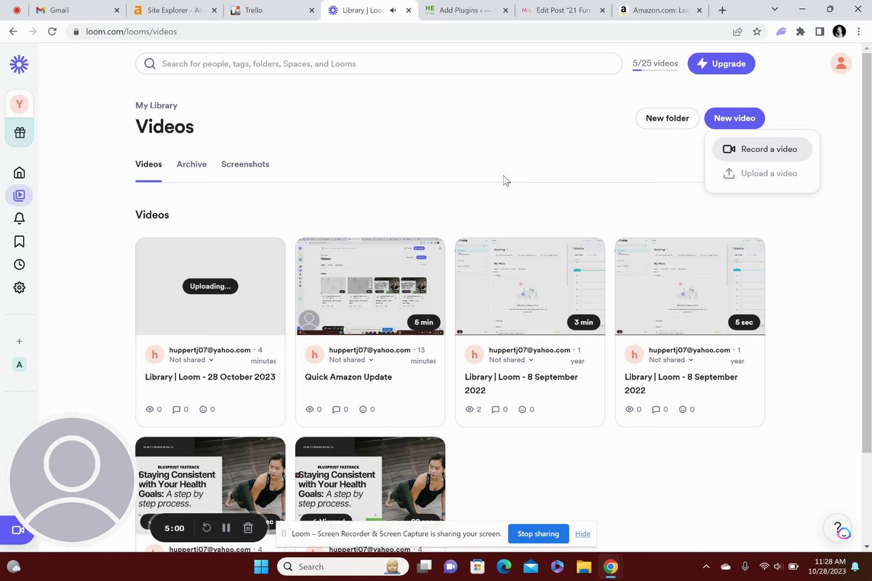872x581 pixels.
Task: Open the gift rewards icon
Action: (x=19, y=132)
